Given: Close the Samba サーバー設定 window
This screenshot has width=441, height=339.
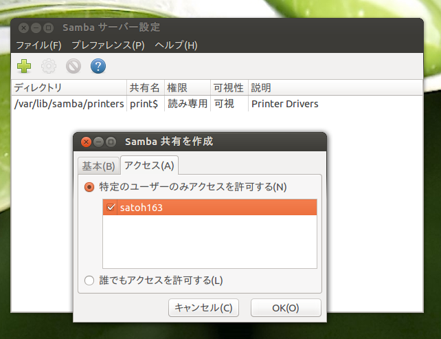Looking at the screenshot, I should 23,28.
